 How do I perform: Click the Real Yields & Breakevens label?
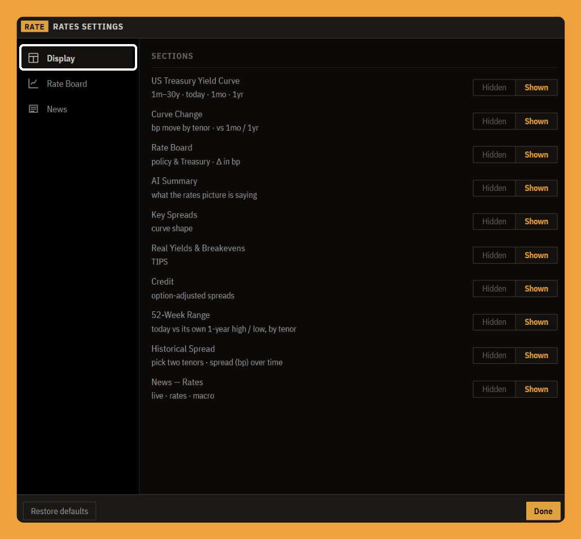tap(198, 248)
